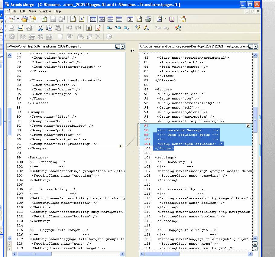Toggle three-way vertical comparison layout
The height and width of the screenshot is (257, 275).
click(102, 19)
